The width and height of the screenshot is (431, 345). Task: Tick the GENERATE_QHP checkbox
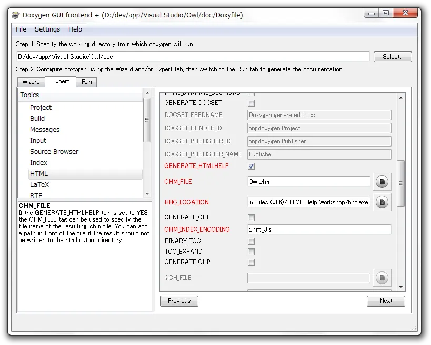coord(252,263)
